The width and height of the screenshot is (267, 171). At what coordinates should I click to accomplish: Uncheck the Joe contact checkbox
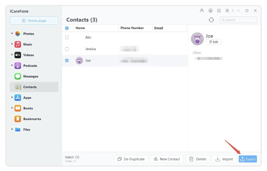(67, 61)
